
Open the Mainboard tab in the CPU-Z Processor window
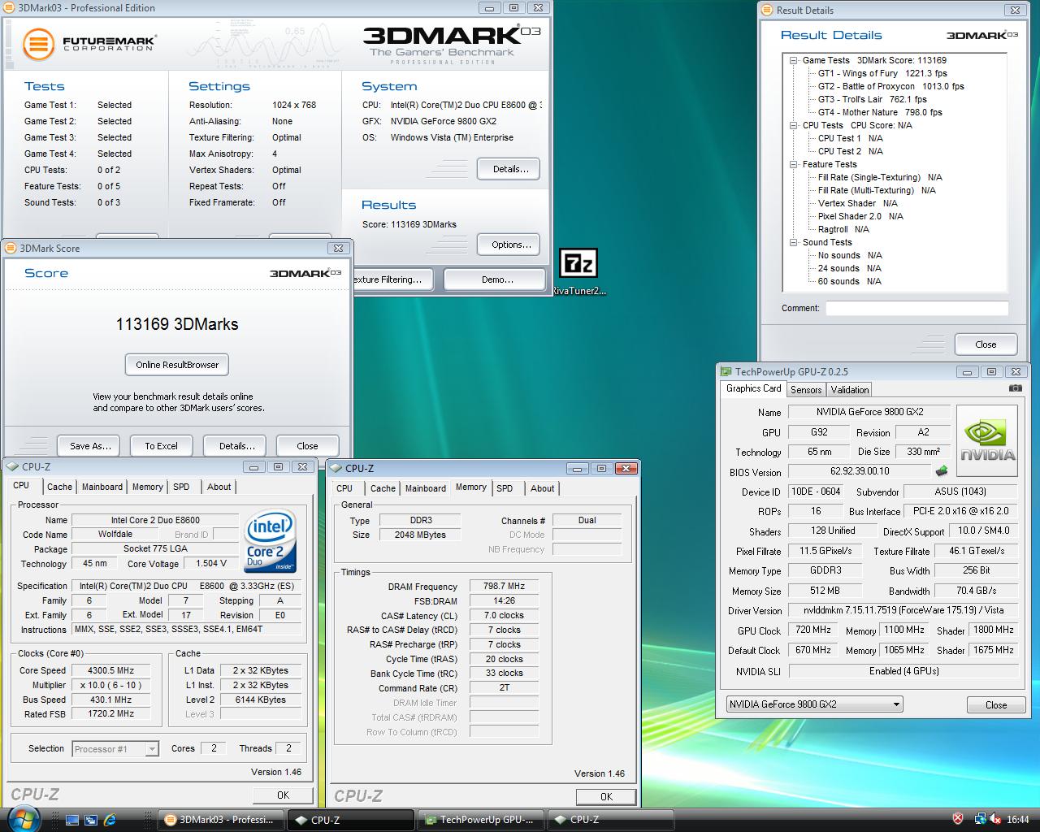tap(102, 487)
